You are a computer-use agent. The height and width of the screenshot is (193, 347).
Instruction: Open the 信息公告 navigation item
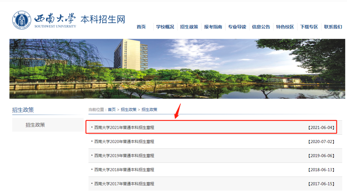pos(261,27)
